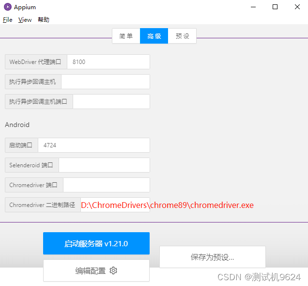Screen dimensions: 308x286
Task: Click the Appium logo icon in title bar
Action: click(8, 7)
